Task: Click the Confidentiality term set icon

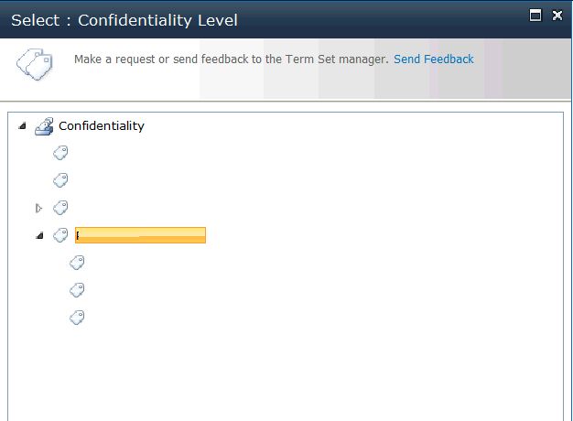Action: [x=44, y=126]
